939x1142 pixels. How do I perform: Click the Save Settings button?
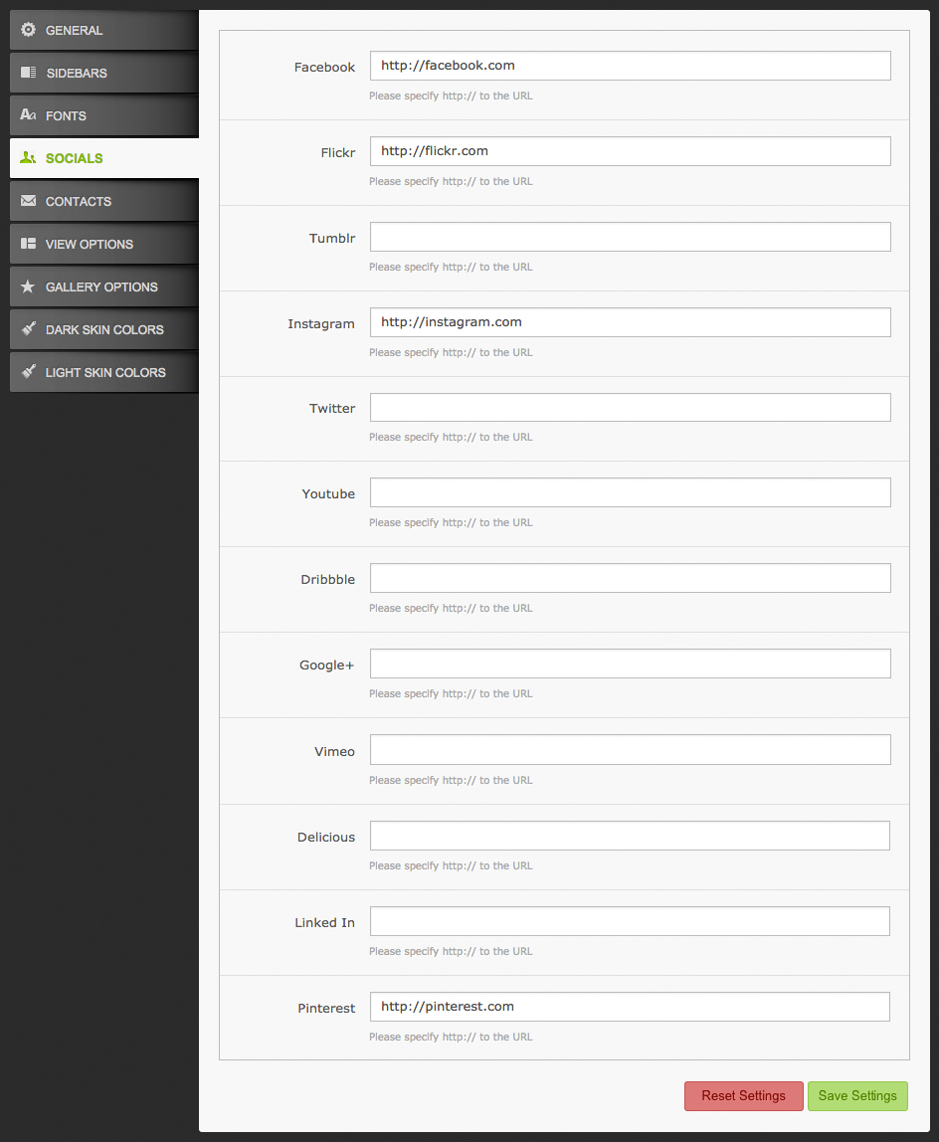(857, 1096)
